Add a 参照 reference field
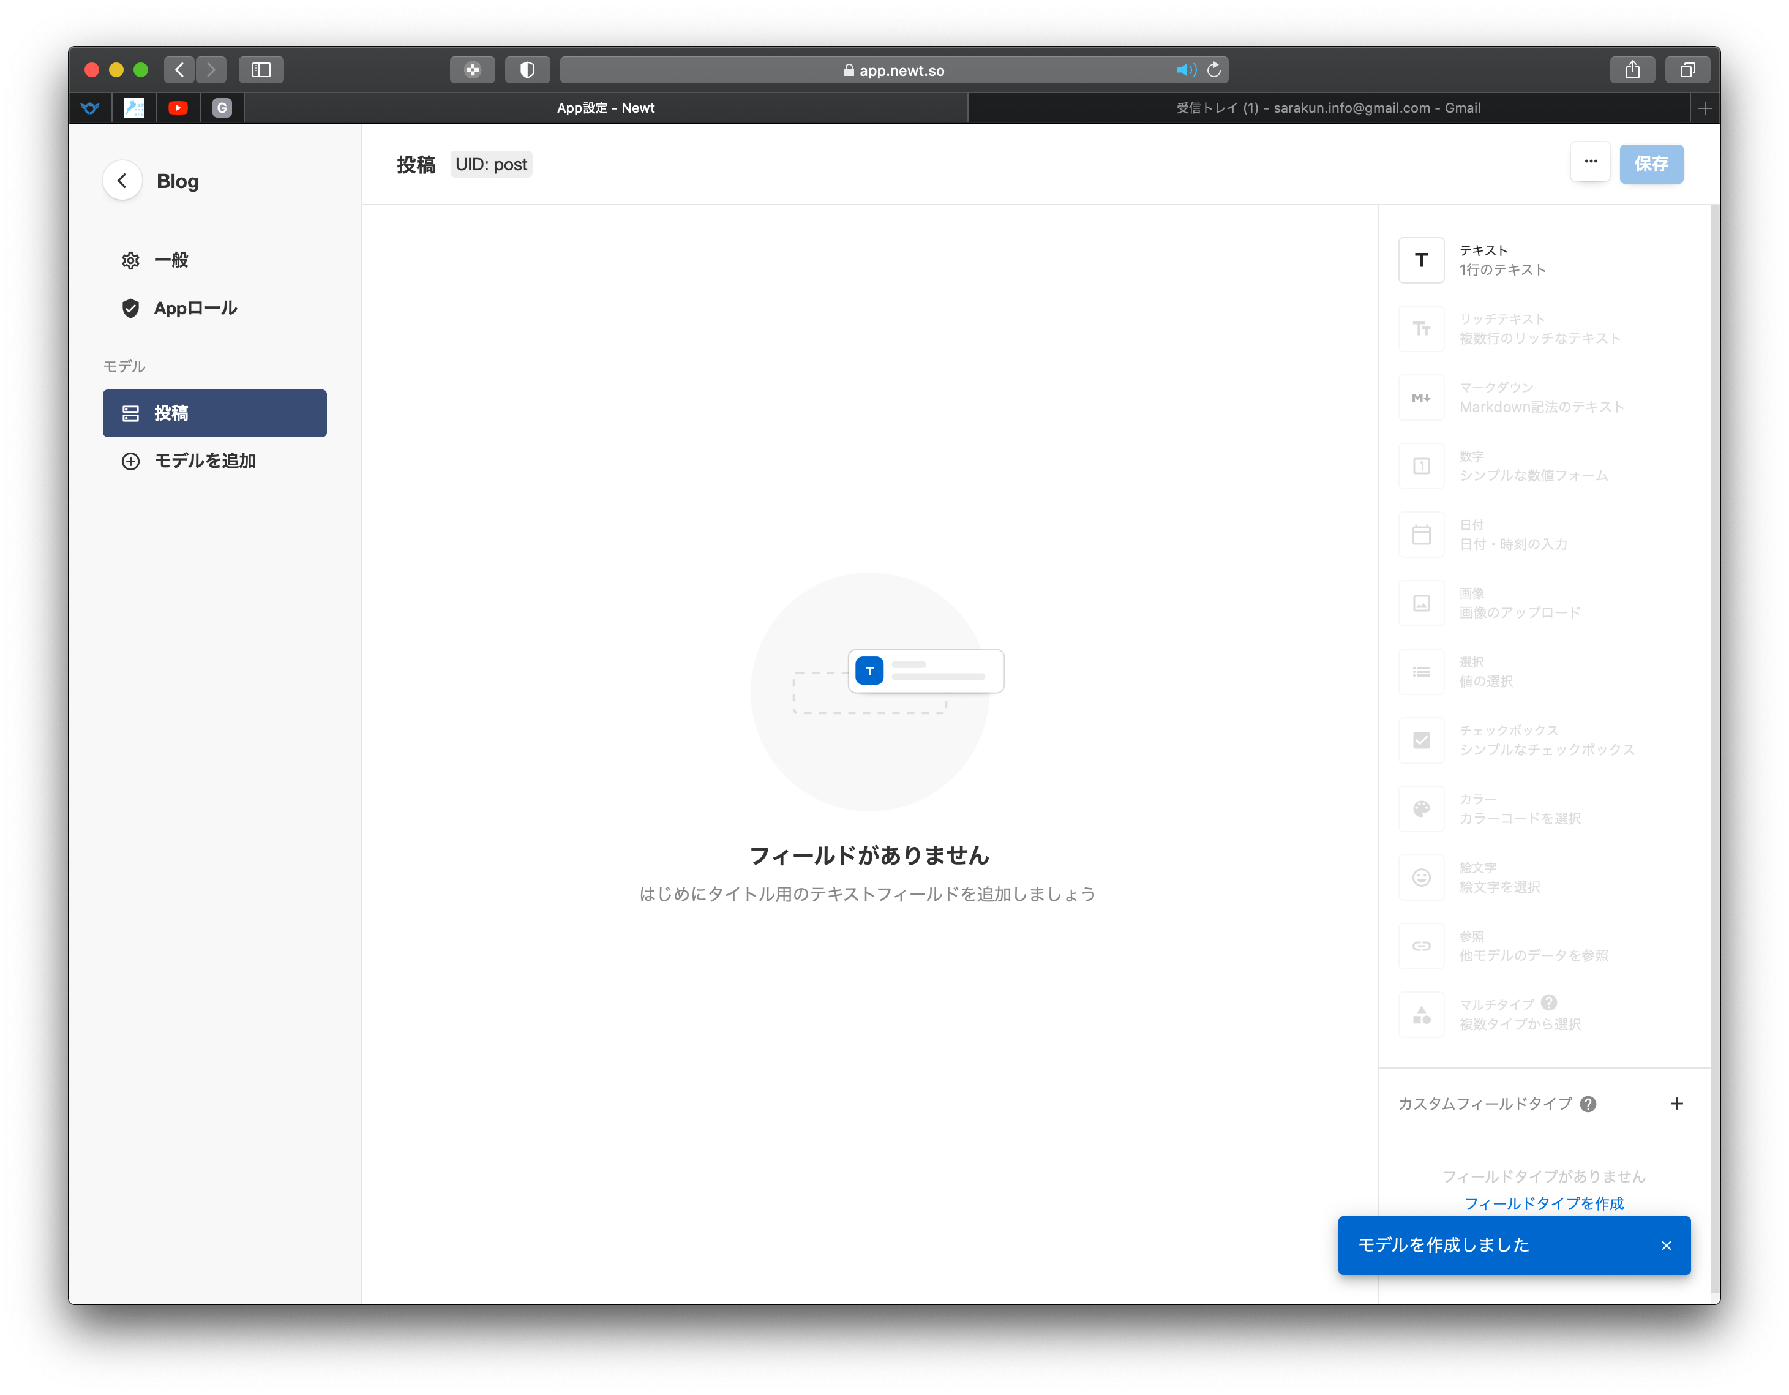Viewport: 1789px width, 1395px height. (x=1544, y=946)
